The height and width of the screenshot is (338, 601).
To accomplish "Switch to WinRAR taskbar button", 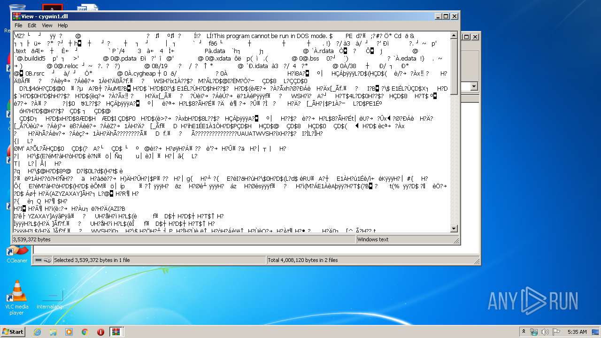I will point(116,332).
